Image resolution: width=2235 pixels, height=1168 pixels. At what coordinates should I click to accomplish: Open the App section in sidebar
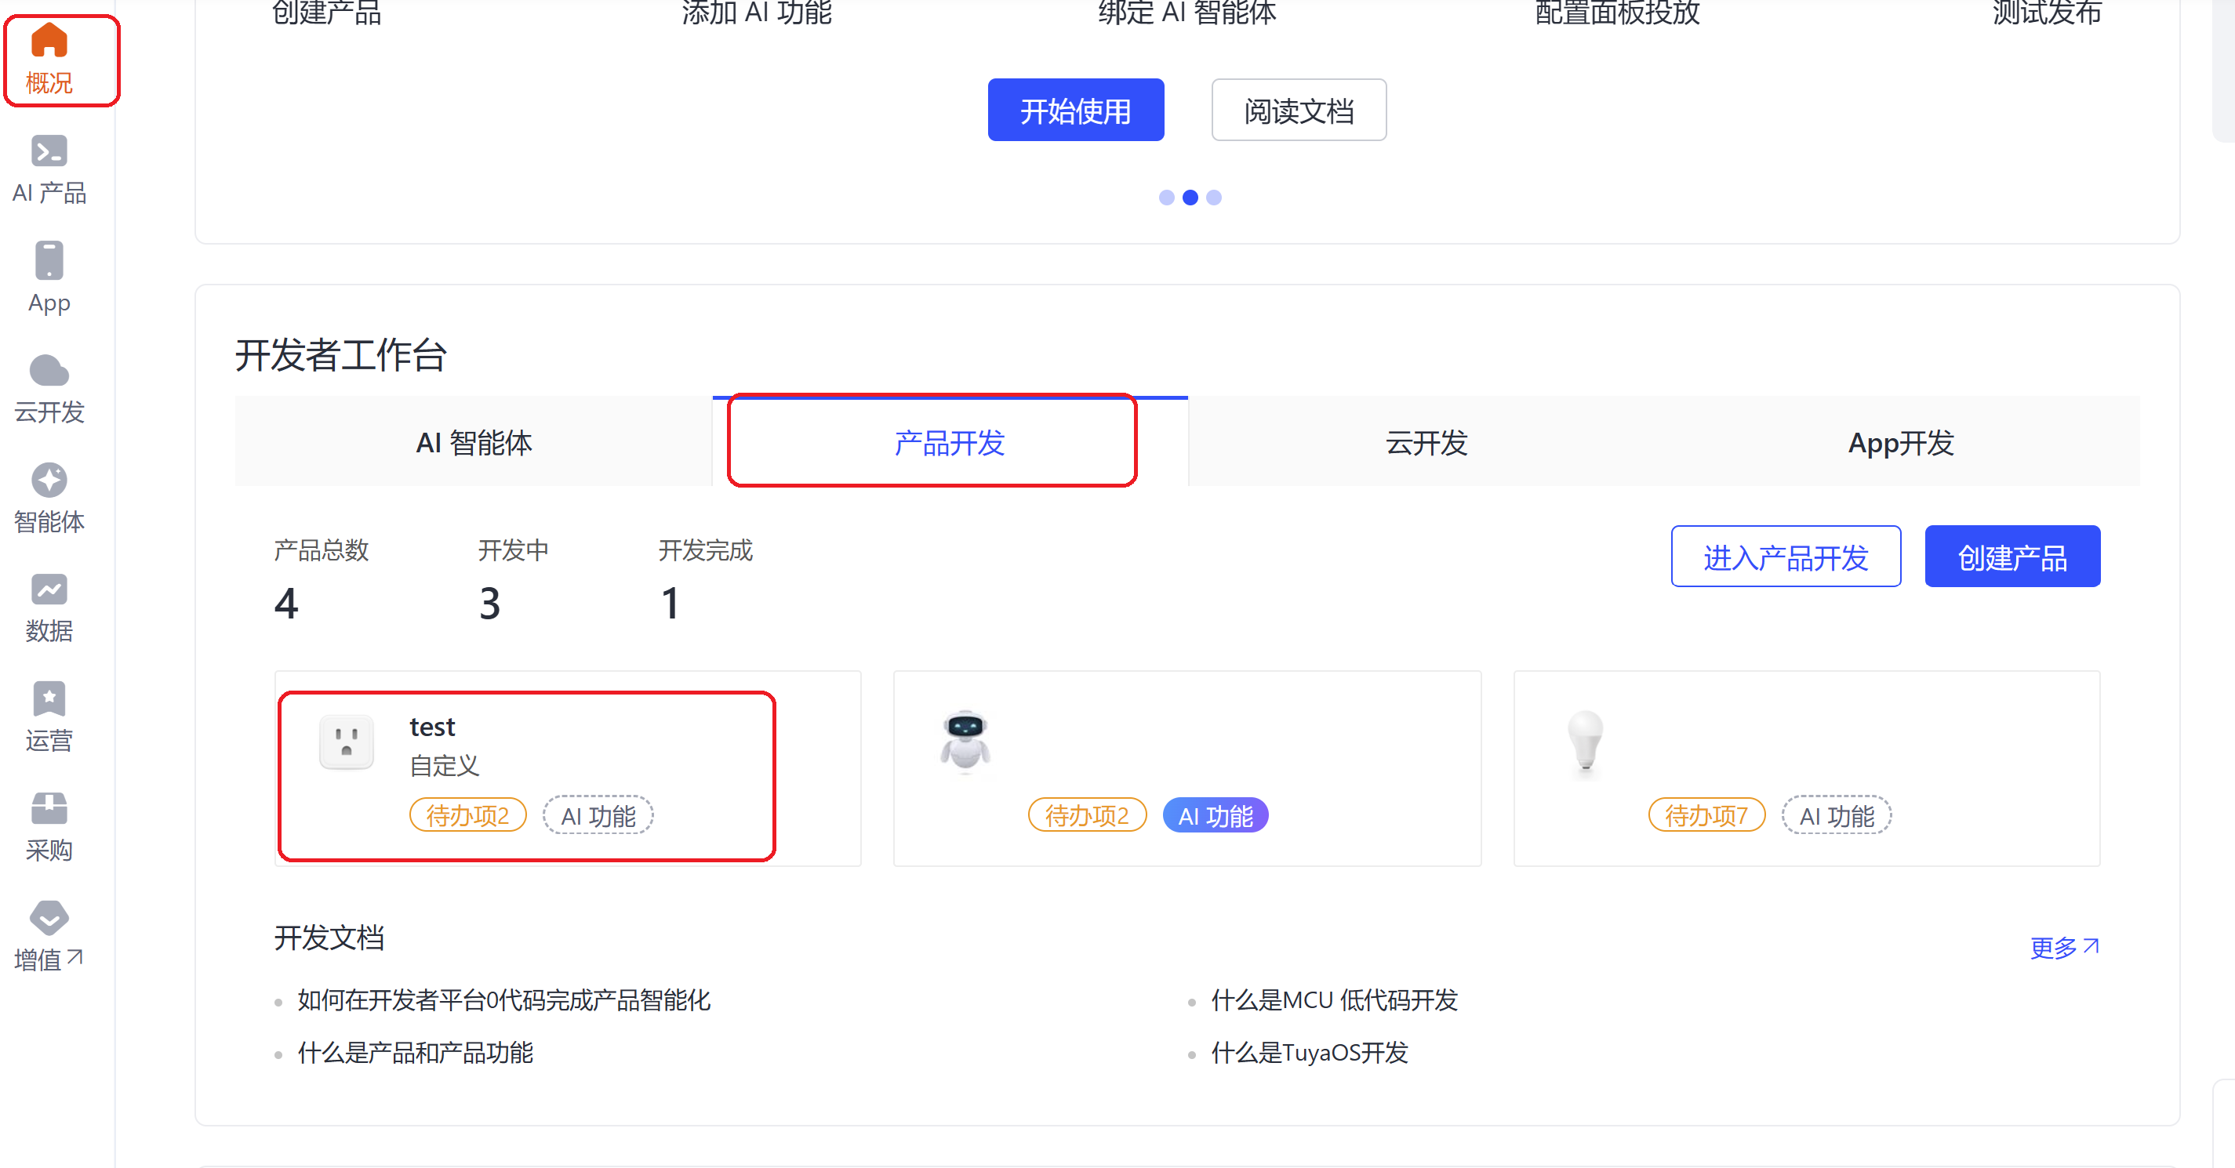49,277
